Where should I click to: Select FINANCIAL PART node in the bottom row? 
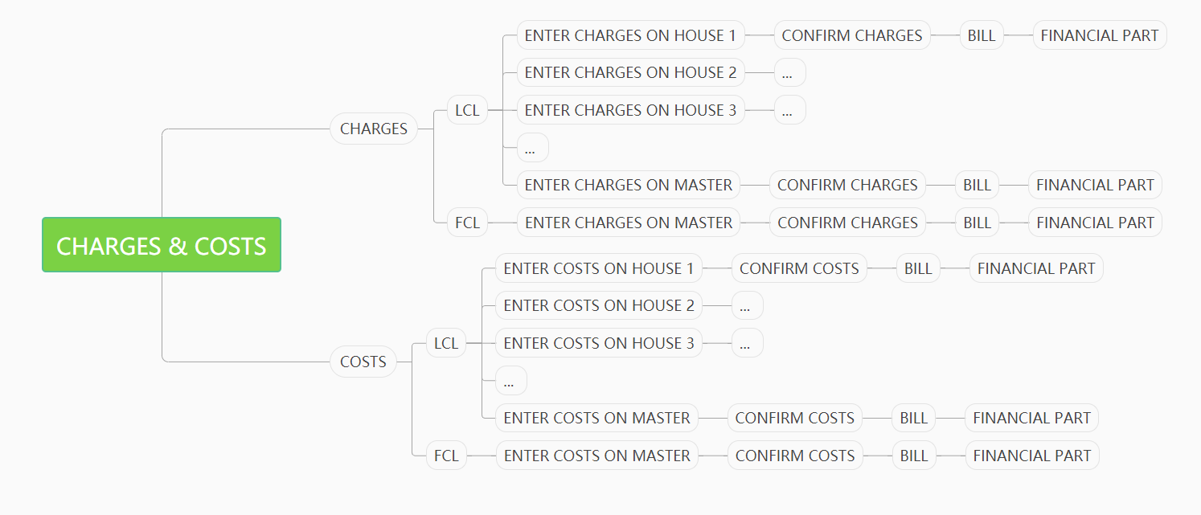1032,456
